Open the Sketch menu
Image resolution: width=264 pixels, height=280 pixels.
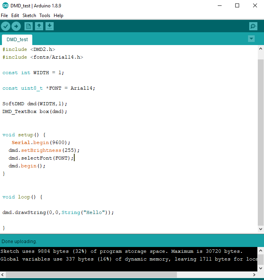29,16
